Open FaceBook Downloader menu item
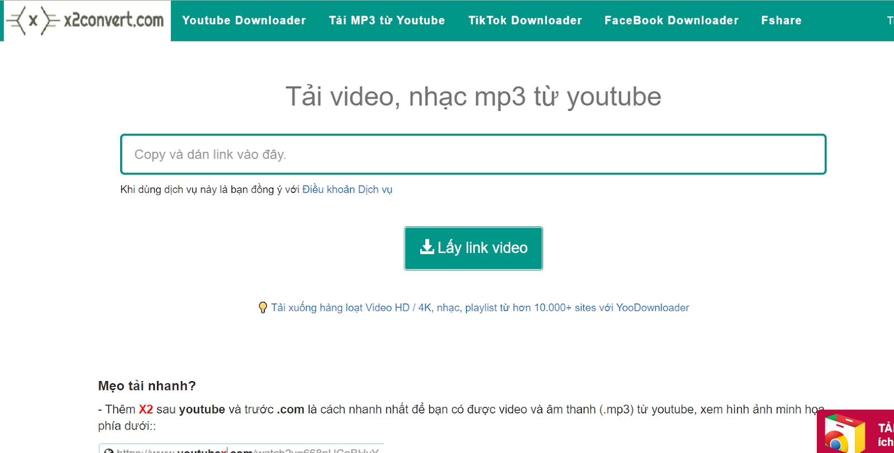Viewport: 894px width, 453px height. [x=671, y=21]
